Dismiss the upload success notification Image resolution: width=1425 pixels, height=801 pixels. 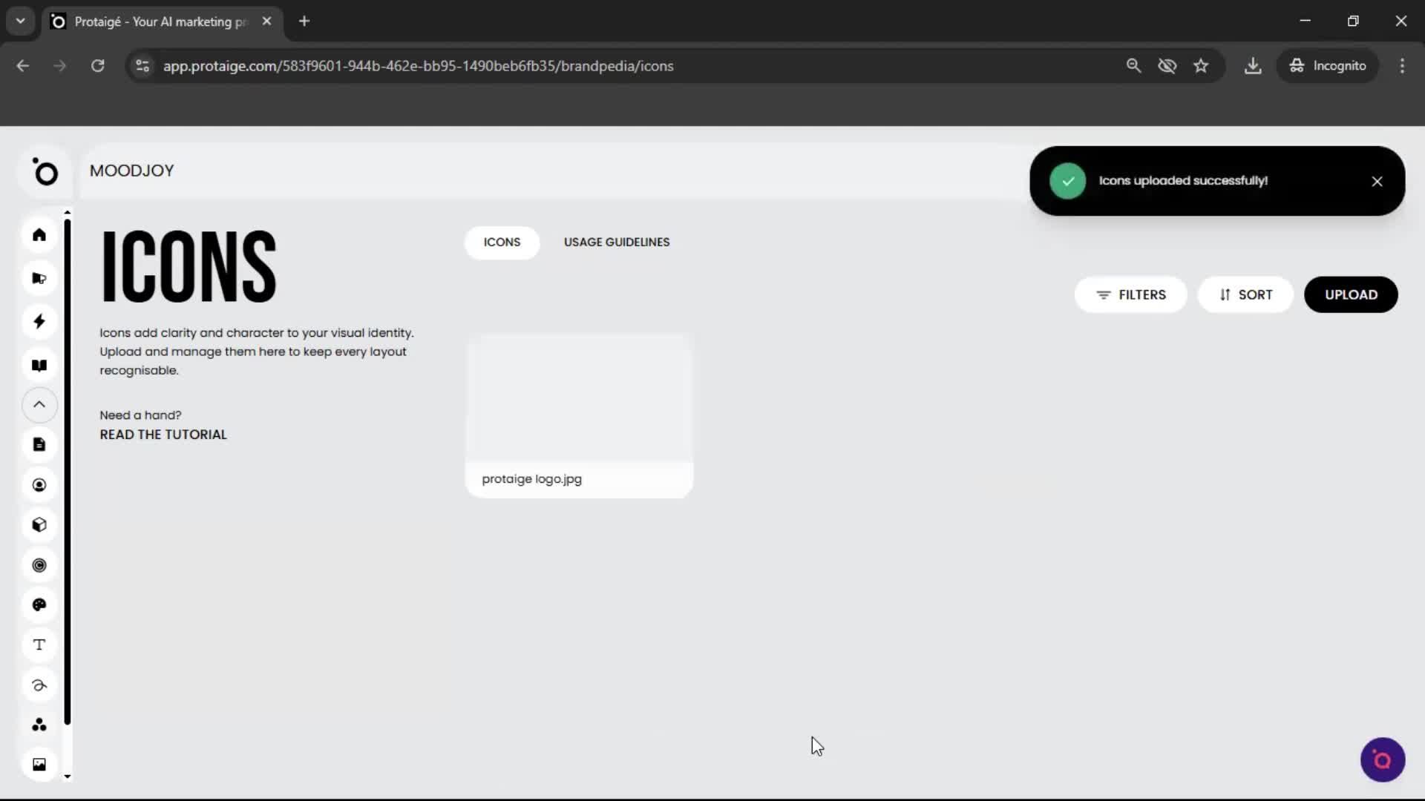1377,181
